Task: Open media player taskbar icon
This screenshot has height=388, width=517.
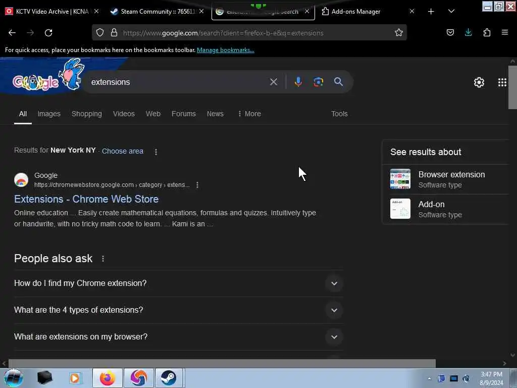Action: click(x=75, y=378)
